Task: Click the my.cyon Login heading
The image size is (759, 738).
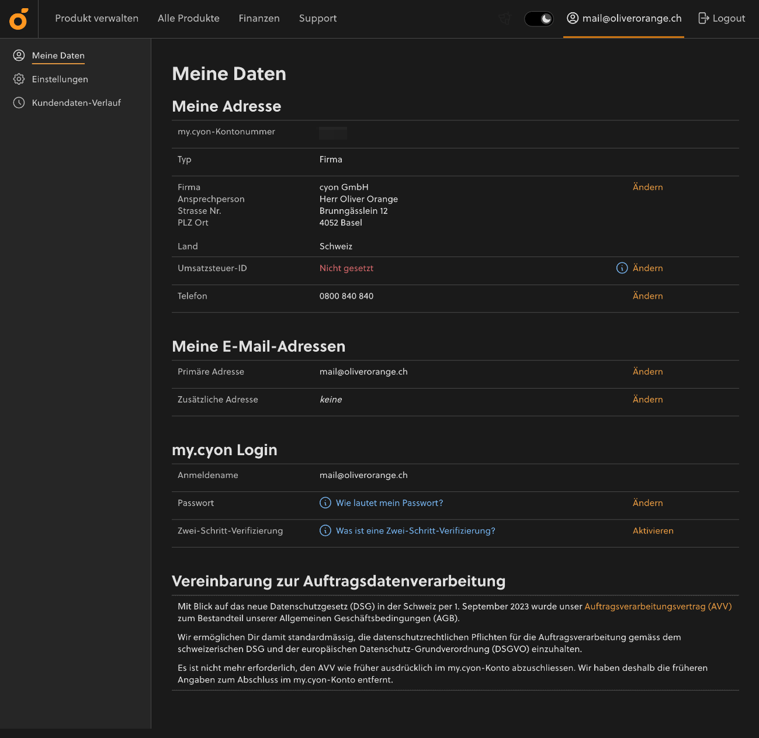Action: pyautogui.click(x=224, y=451)
